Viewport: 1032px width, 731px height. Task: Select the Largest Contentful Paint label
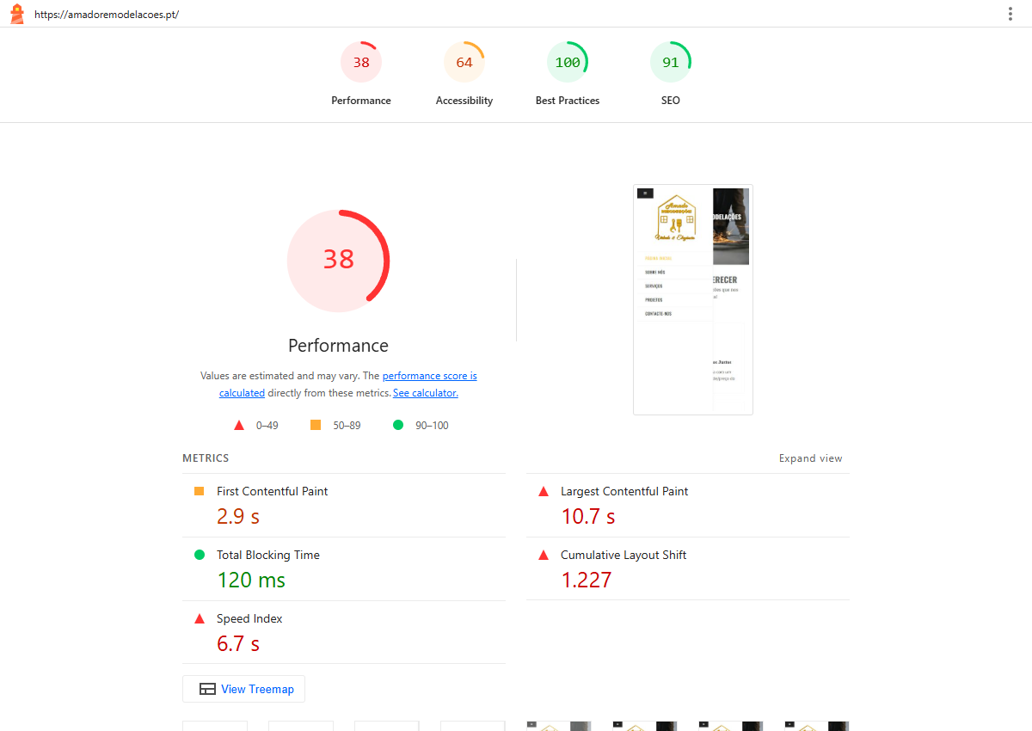pyautogui.click(x=624, y=491)
